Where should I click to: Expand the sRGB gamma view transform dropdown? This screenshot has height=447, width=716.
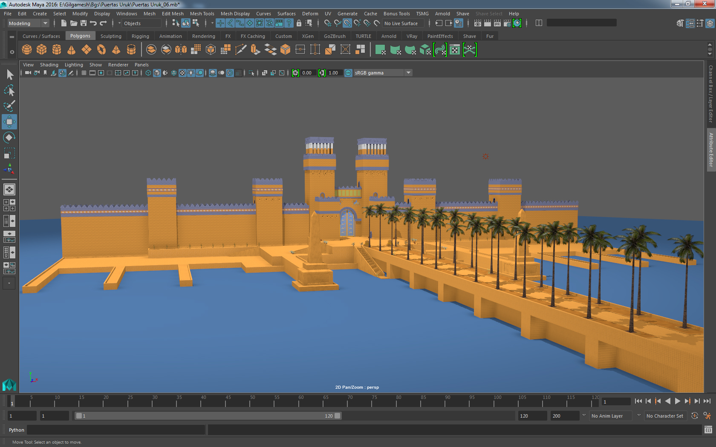[x=408, y=73]
